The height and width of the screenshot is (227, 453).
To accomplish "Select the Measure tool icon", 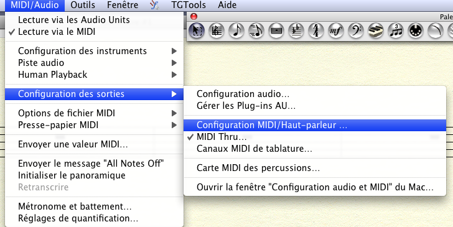I will pos(276,30).
